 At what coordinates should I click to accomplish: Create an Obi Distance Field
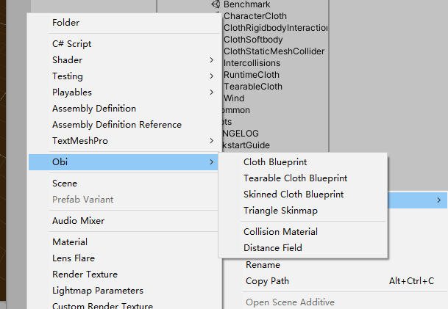tap(273, 248)
